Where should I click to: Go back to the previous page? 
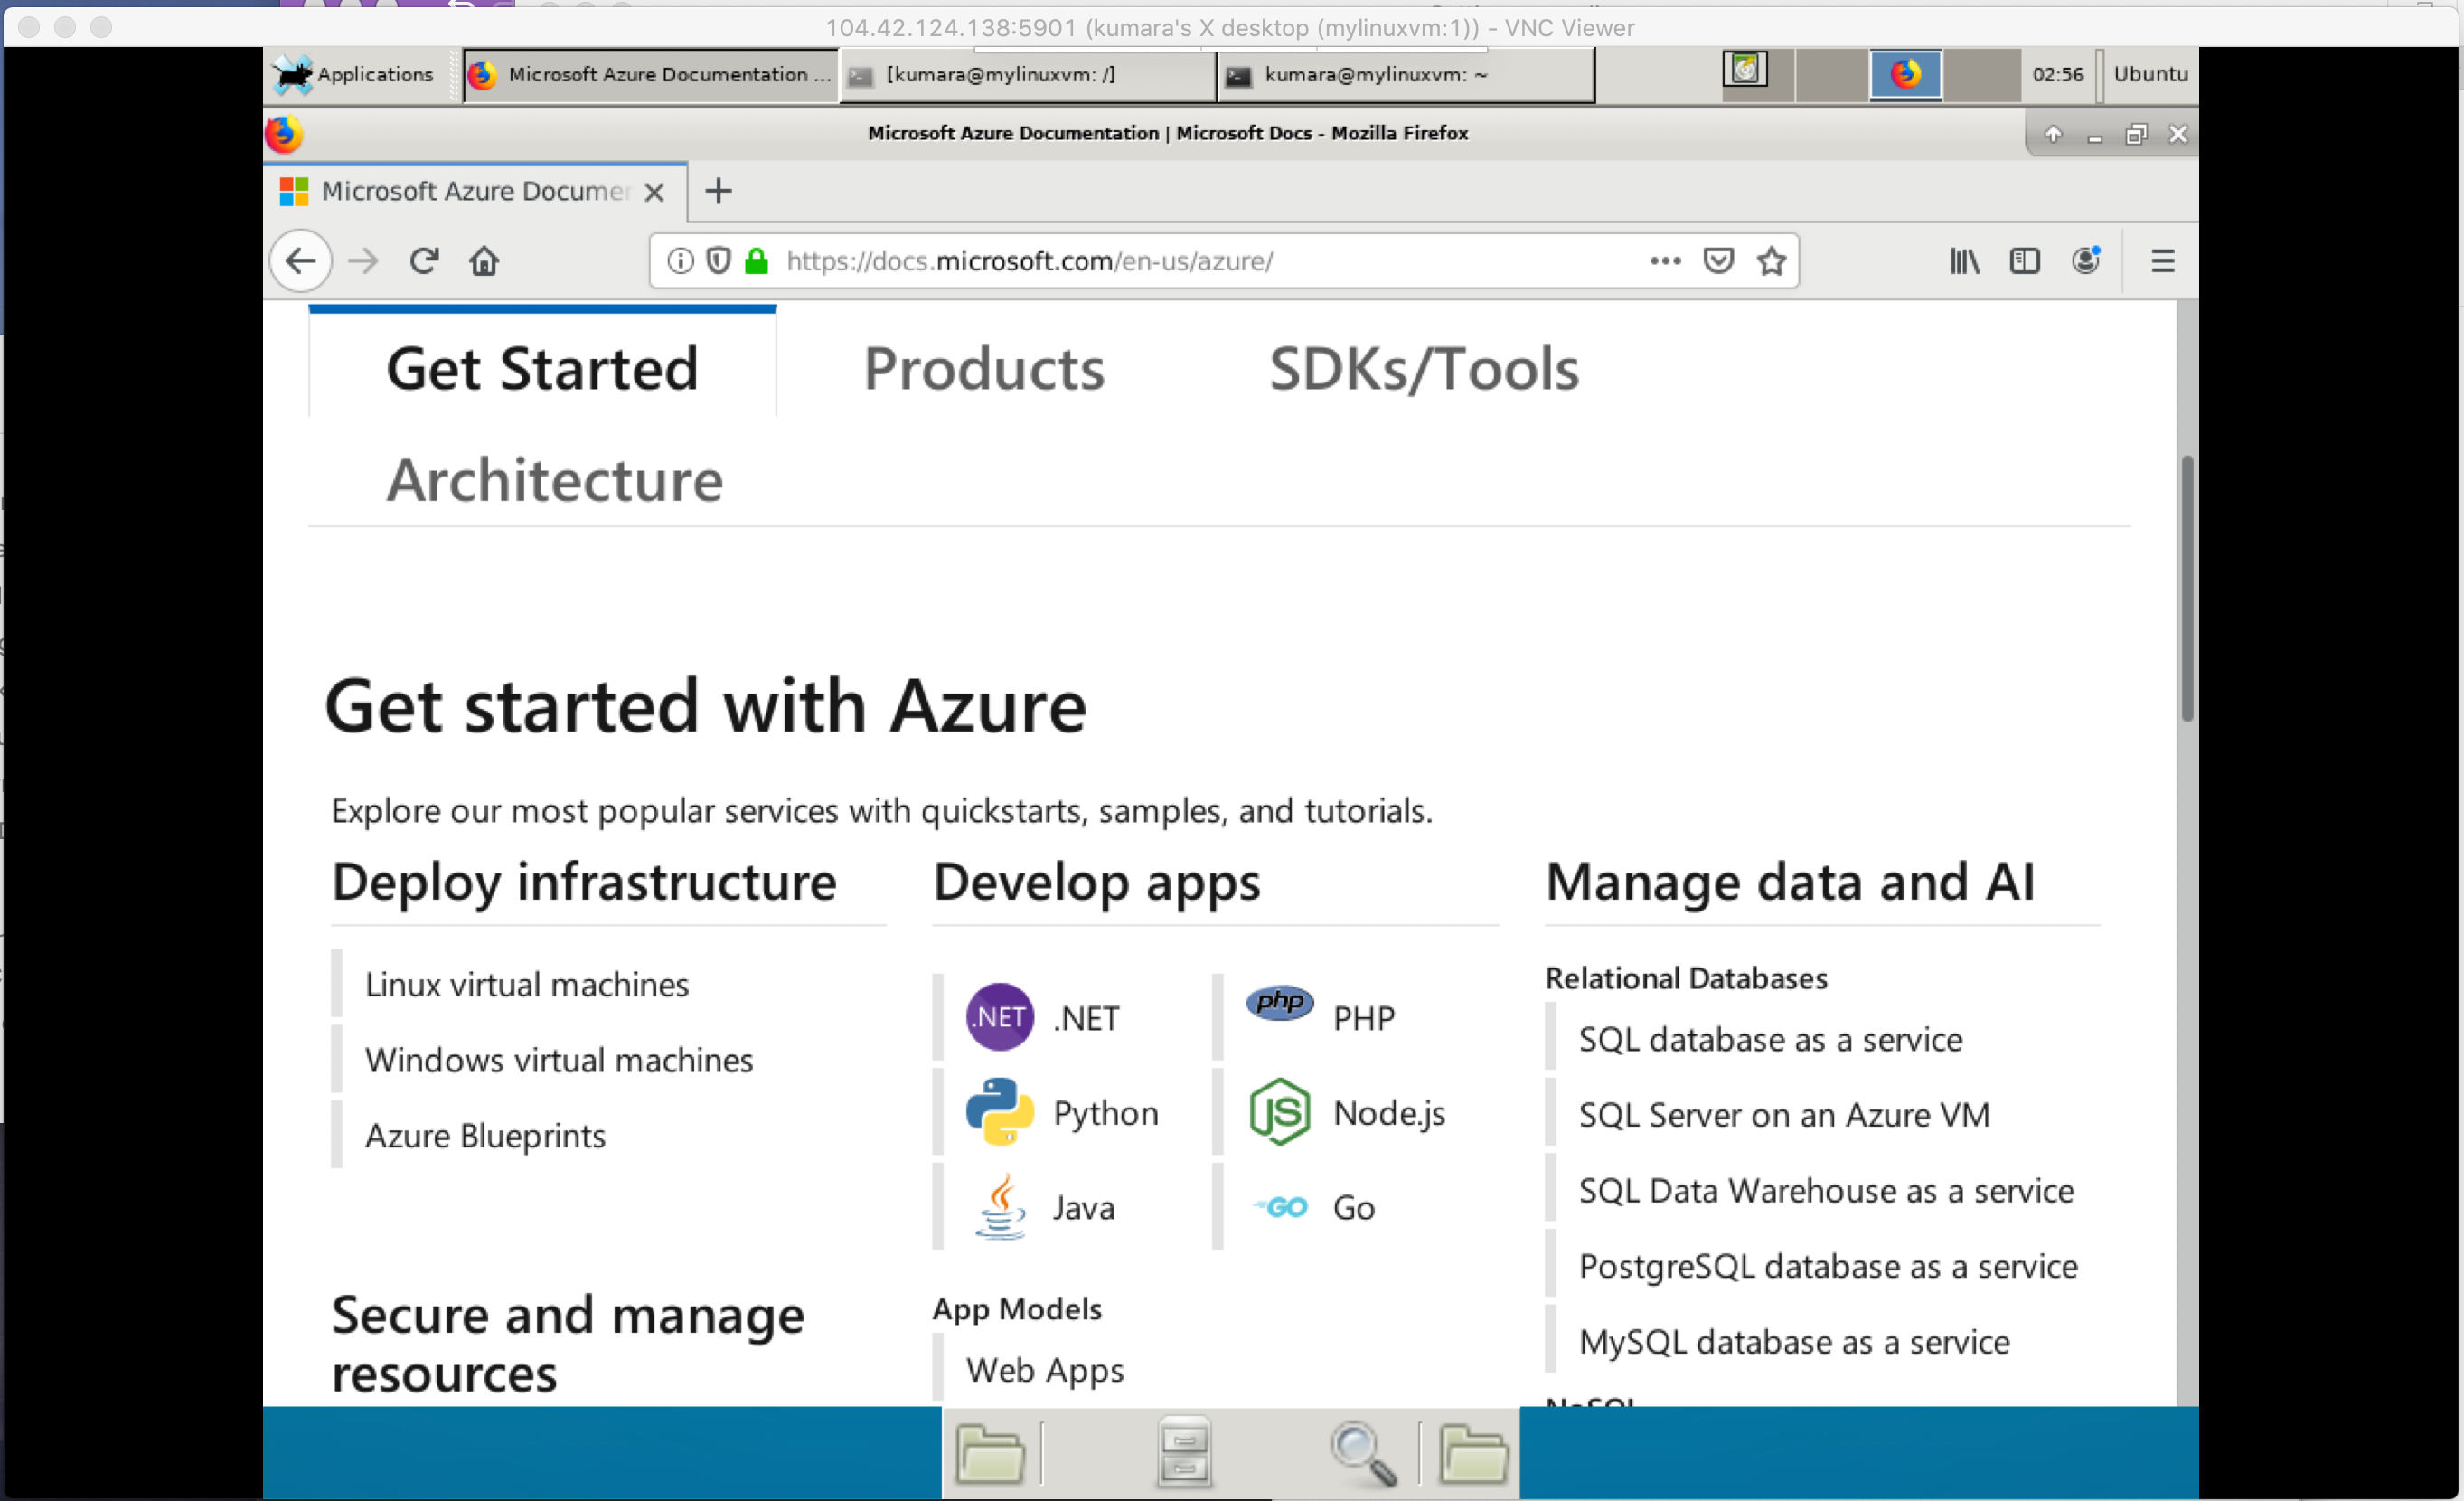point(301,261)
